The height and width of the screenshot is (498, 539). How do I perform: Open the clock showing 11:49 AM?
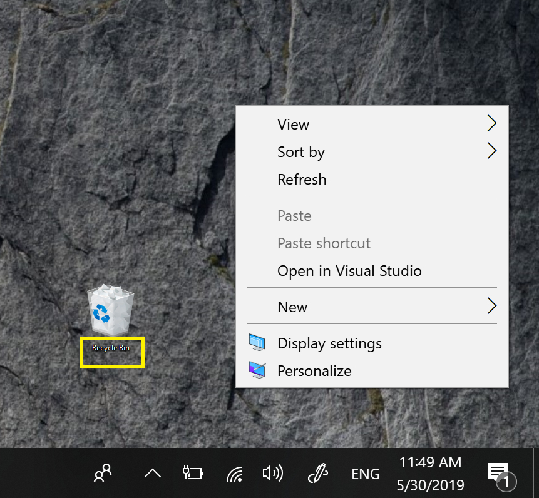[x=430, y=473]
